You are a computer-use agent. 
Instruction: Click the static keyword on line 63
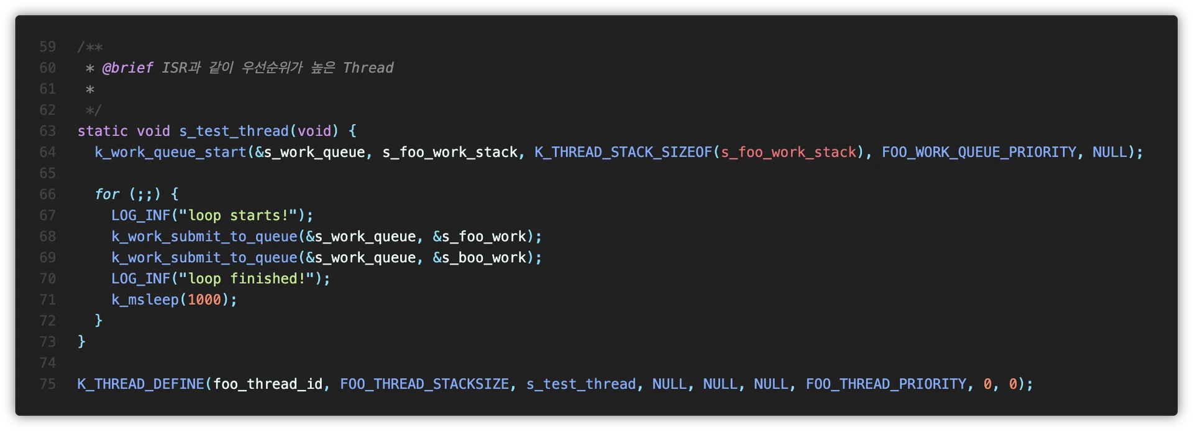coord(103,131)
